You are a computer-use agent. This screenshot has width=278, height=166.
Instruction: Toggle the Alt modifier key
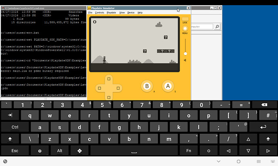[x=60, y=151]
